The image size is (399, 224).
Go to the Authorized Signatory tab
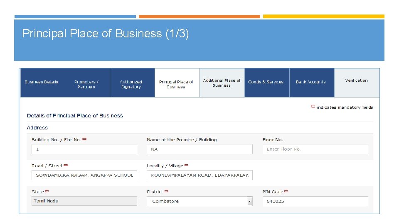point(131,84)
